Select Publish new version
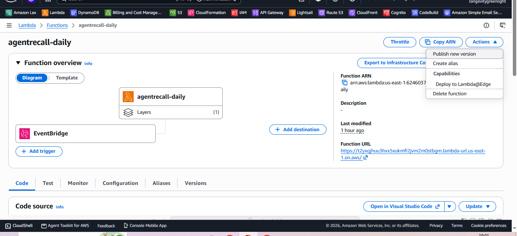Viewport: 517px width, 236px height. click(464, 54)
